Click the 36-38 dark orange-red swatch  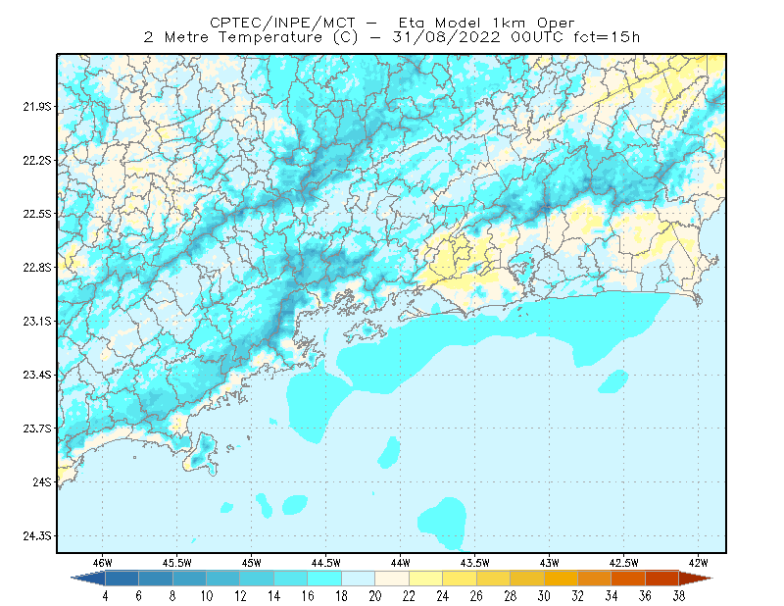661,579
